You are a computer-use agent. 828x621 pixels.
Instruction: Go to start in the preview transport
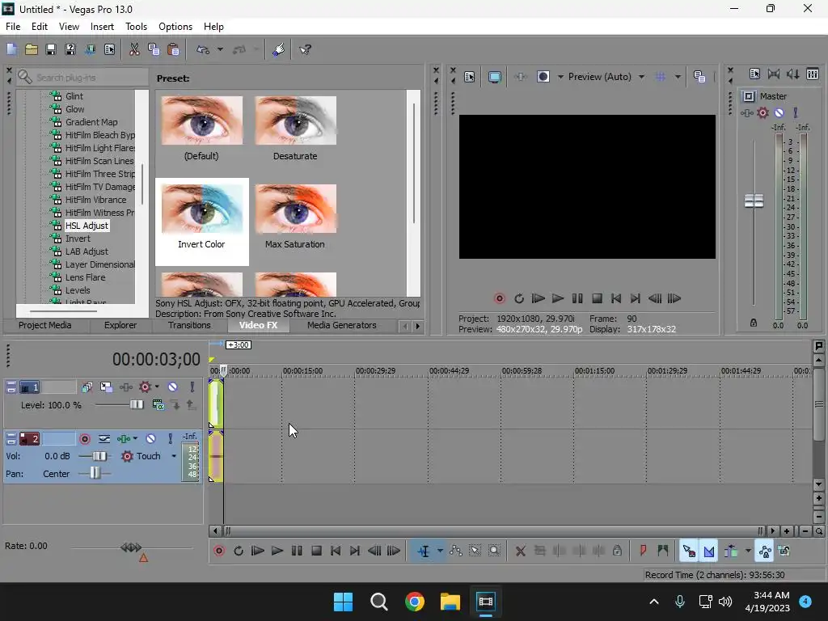615,298
